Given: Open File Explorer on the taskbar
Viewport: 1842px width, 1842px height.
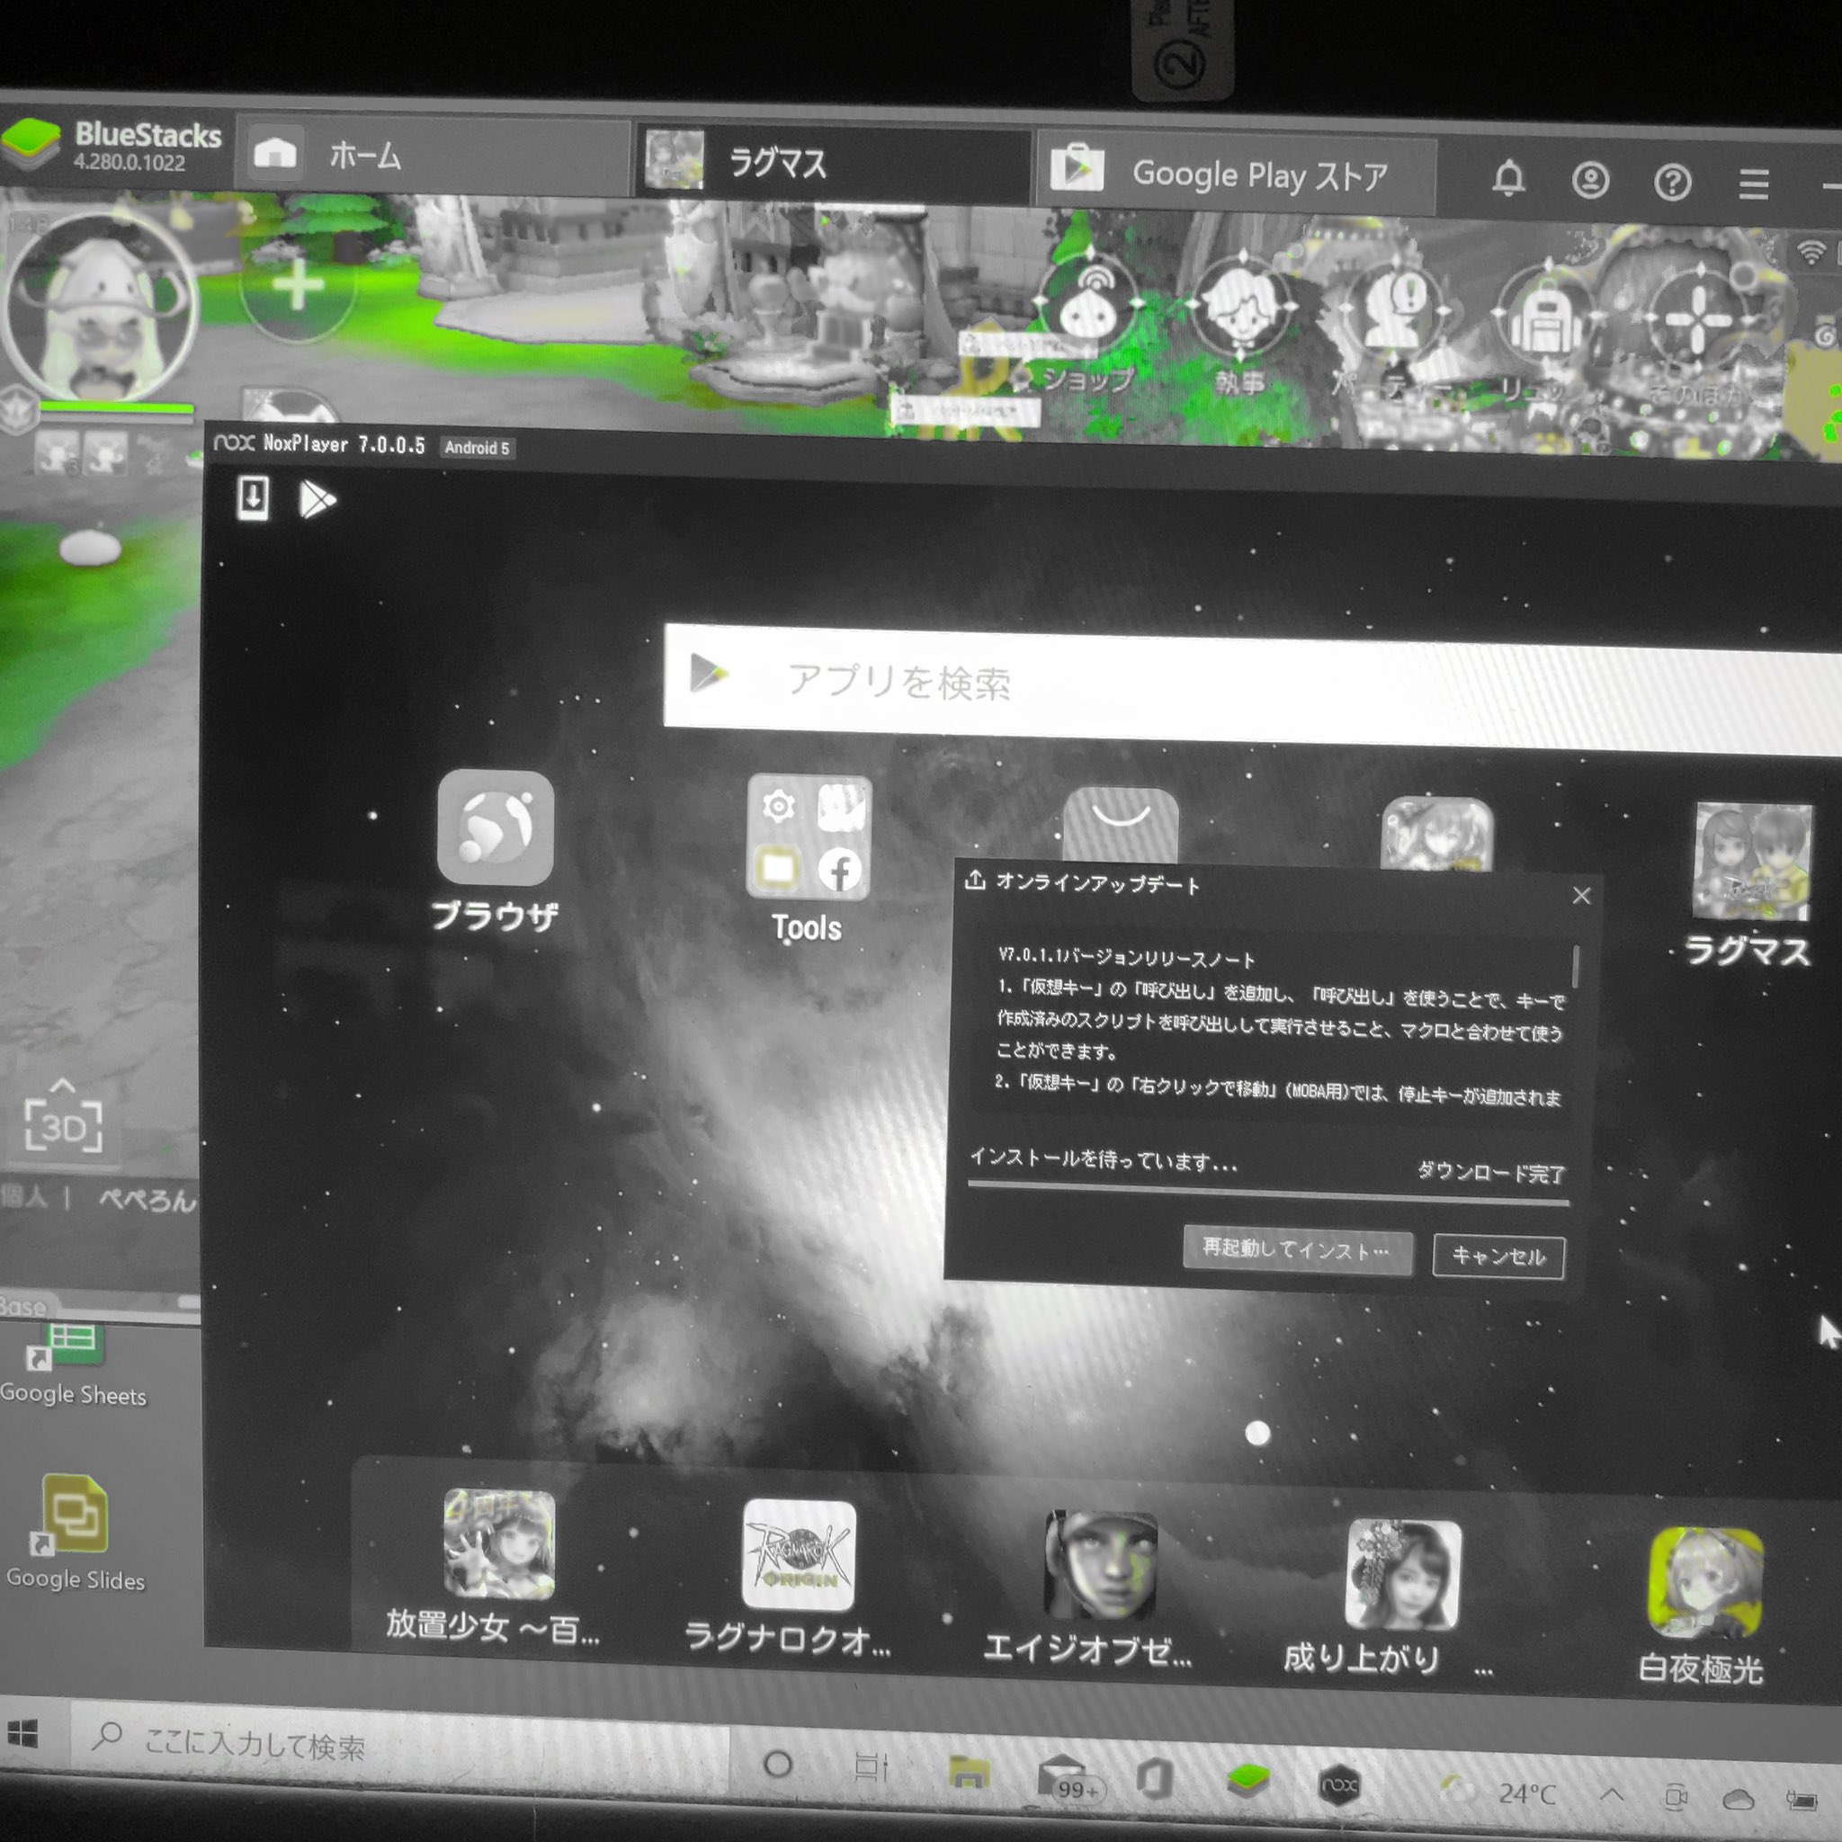Looking at the screenshot, I should coord(969,1772).
